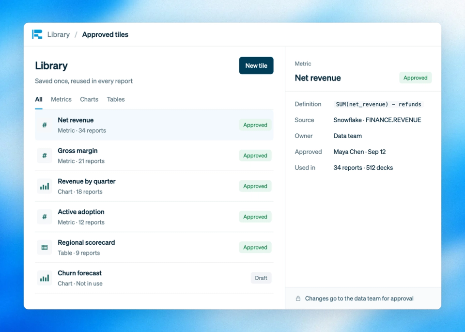This screenshot has height=332, width=465.
Task: Click the hash icon beside Net revenue
Action: click(x=45, y=125)
